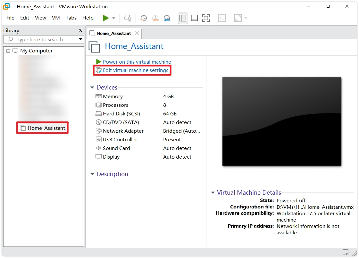Close the Library panel
This screenshot has width=359, height=258.
pyautogui.click(x=80, y=30)
